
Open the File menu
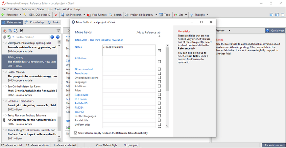(4, 9)
